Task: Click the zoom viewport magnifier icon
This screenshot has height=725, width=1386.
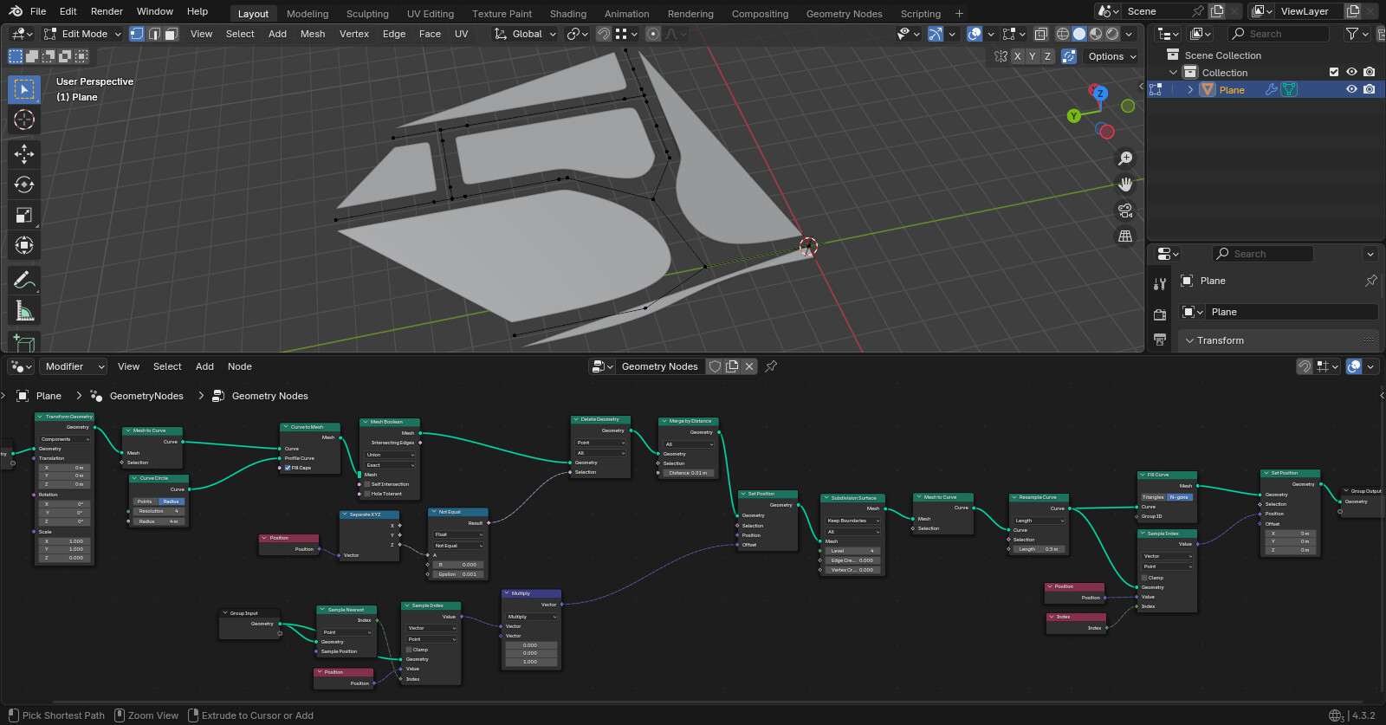Action: pos(1125,159)
